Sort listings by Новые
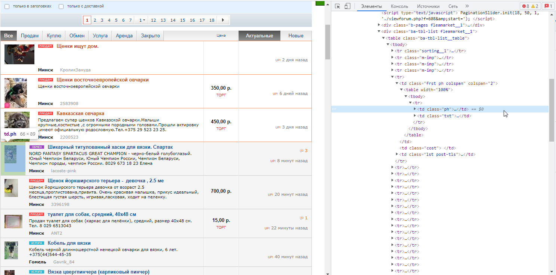The image size is (556, 275). coord(296,36)
